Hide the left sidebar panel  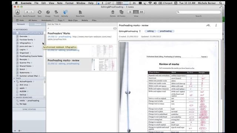tap(20, 20)
